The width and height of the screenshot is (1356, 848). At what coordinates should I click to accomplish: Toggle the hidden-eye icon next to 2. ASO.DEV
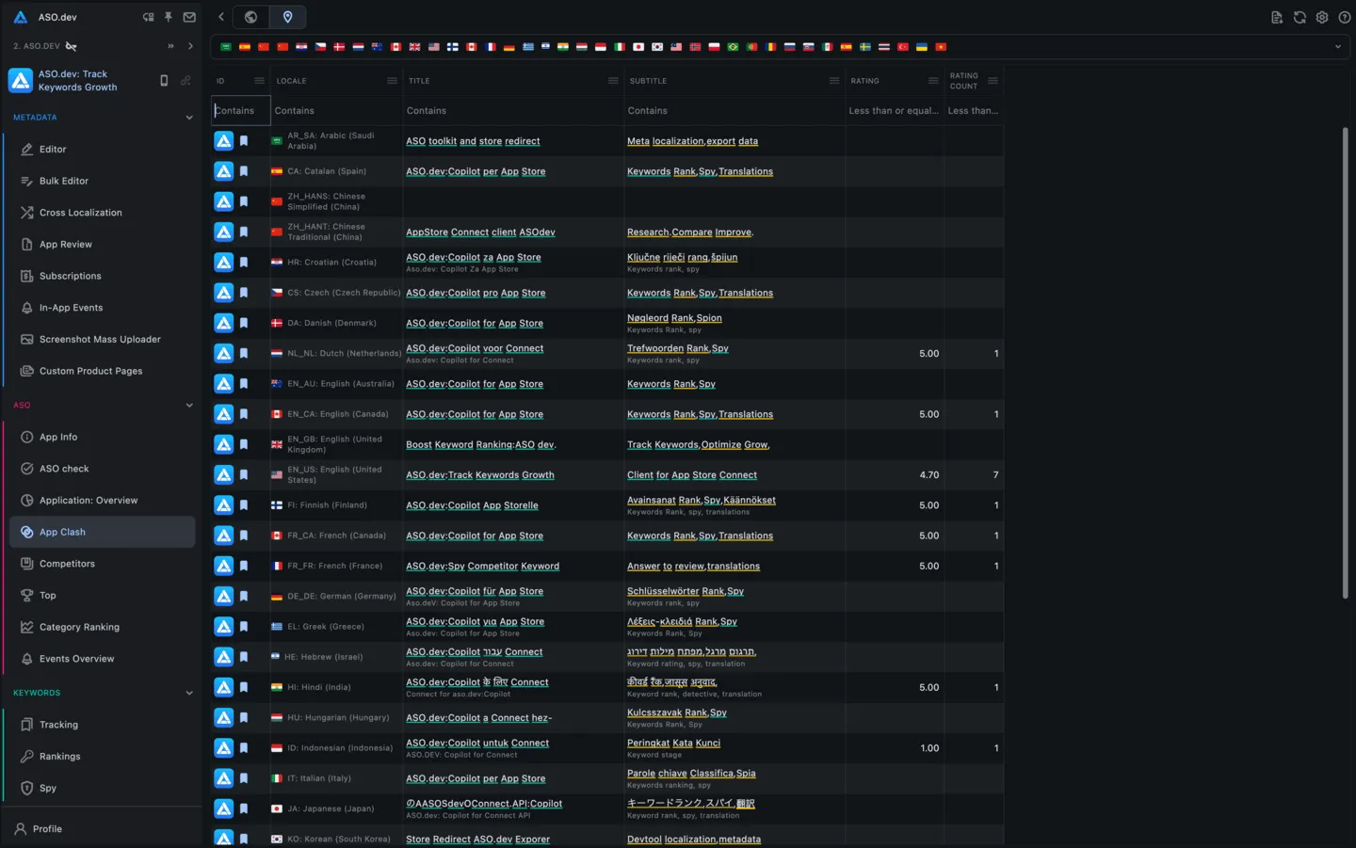(x=72, y=46)
